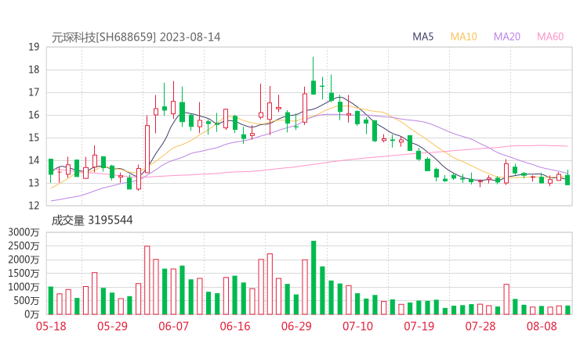The height and width of the screenshot is (344, 580).
Task: Click the 08-08 date axis label
Action: [542, 326]
